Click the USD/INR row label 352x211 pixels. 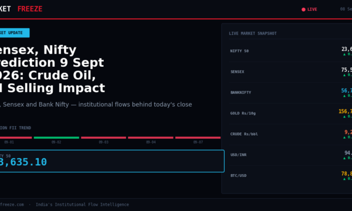point(238,155)
